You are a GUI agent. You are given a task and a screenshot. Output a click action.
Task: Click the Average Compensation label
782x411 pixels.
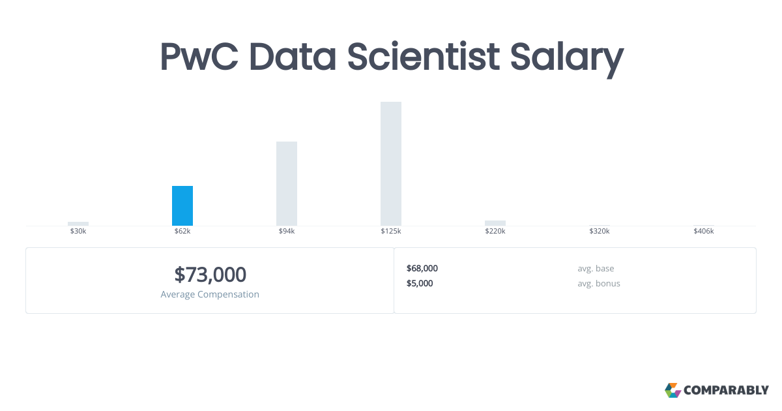(210, 294)
